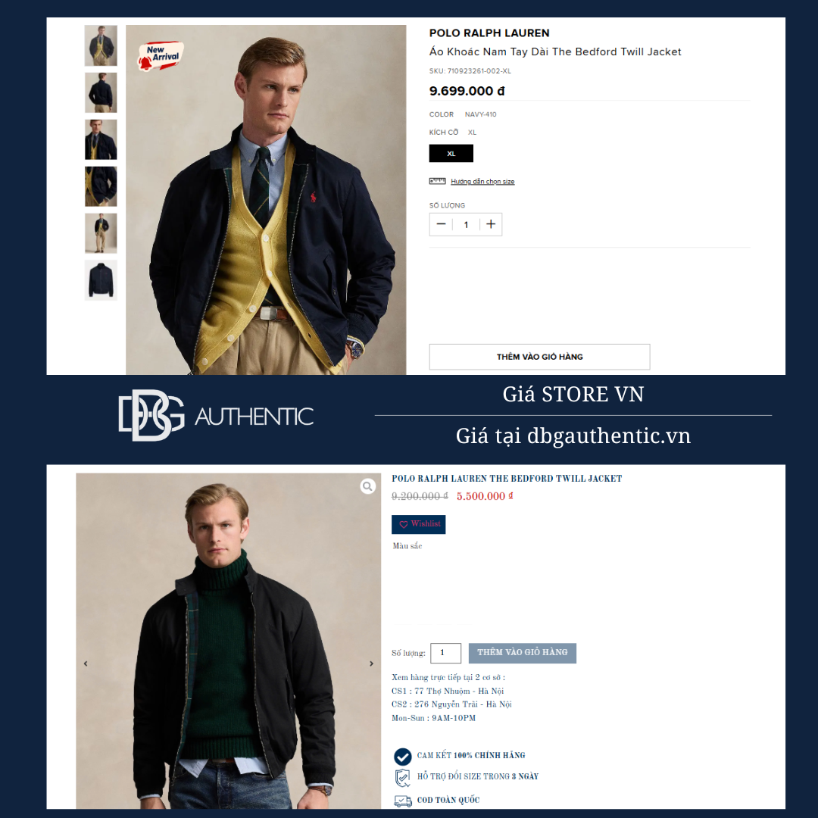Viewport: 818px width, 818px height.
Task: Click the 100% authentic checkmark badge icon
Action: (x=402, y=756)
